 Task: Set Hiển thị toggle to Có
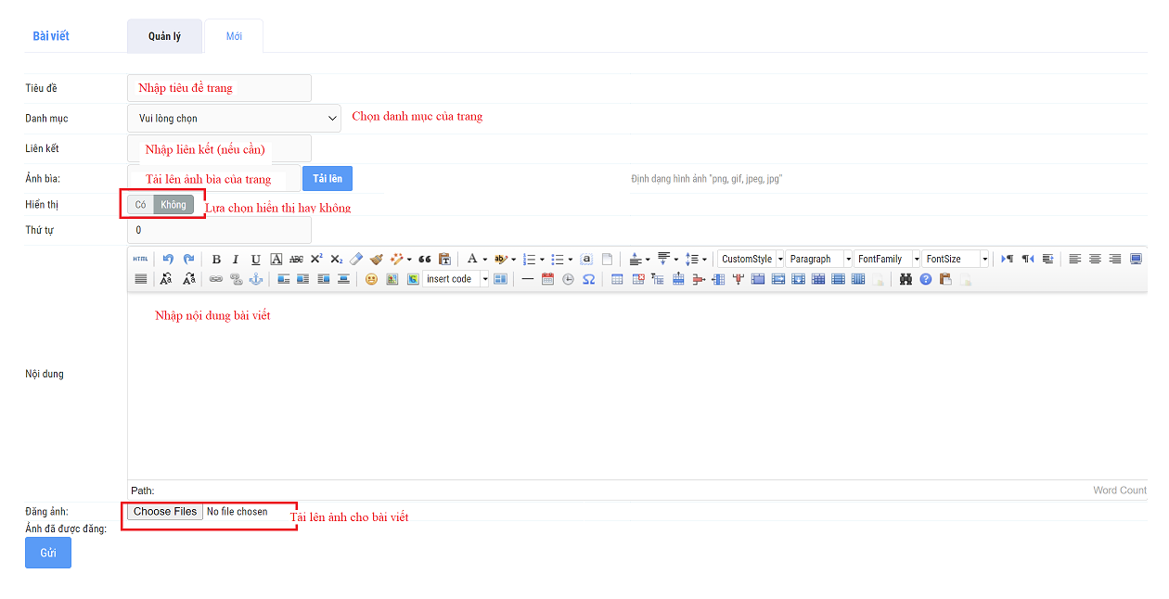[x=141, y=205]
